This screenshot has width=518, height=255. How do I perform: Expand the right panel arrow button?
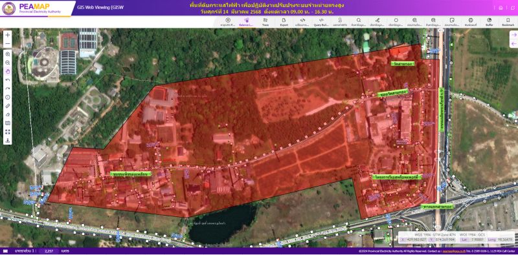click(x=513, y=35)
